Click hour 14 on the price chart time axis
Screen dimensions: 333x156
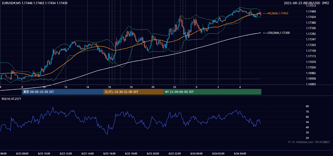(x=88, y=87)
